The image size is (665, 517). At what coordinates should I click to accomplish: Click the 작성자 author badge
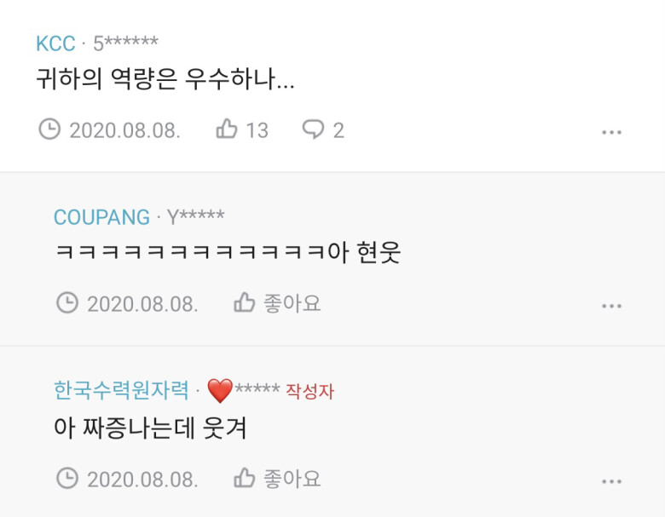(x=310, y=391)
